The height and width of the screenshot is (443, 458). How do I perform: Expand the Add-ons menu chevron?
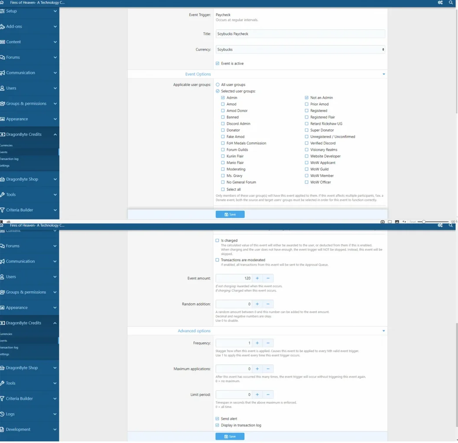[x=55, y=26]
